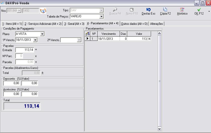Click the Entrada value field
This screenshot has height=133, width=211.
pyautogui.click(x=25, y=50)
